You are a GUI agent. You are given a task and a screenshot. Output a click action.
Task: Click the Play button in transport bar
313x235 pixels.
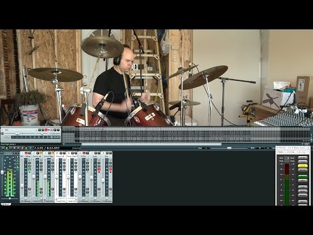7,148
